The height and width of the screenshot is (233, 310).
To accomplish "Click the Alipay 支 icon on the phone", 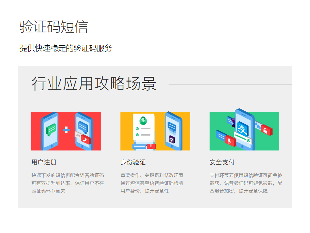I will 243,129.
